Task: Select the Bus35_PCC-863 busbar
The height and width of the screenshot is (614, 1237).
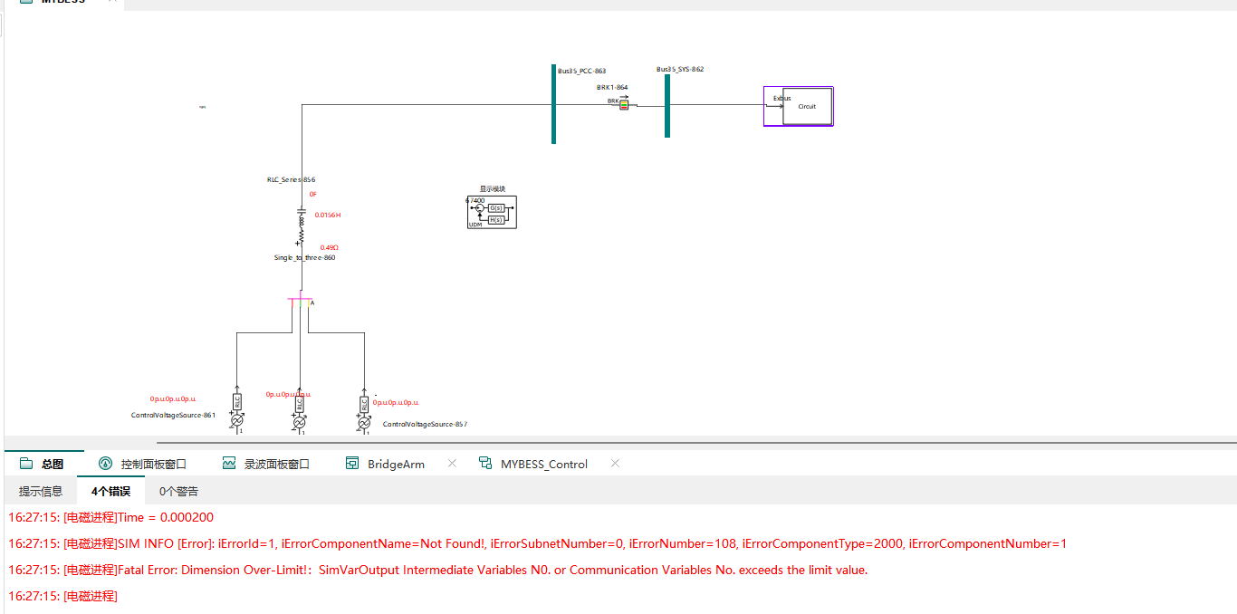Action: click(554, 104)
